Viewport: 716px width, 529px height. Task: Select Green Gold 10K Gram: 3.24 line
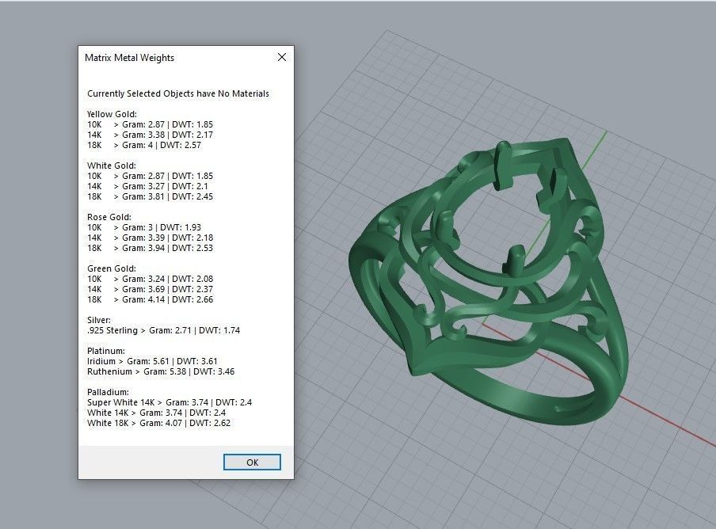(150, 279)
